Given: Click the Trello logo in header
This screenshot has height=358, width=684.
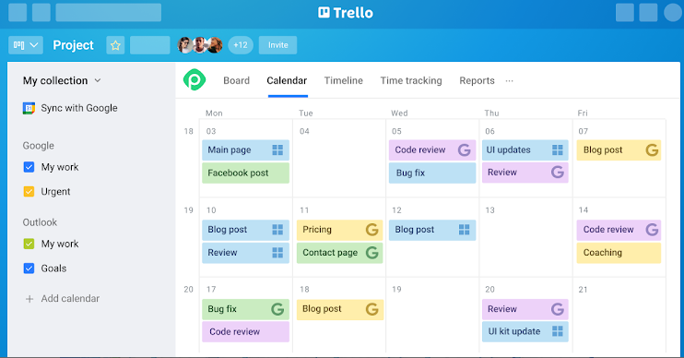Looking at the screenshot, I should coord(346,13).
